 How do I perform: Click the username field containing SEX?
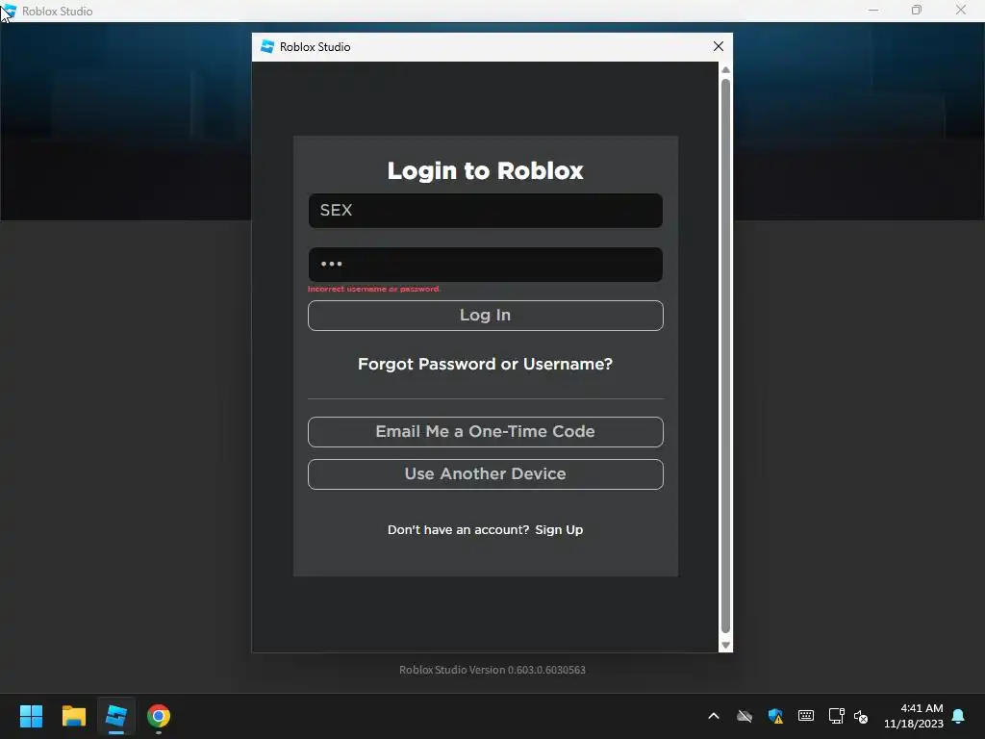[485, 211]
